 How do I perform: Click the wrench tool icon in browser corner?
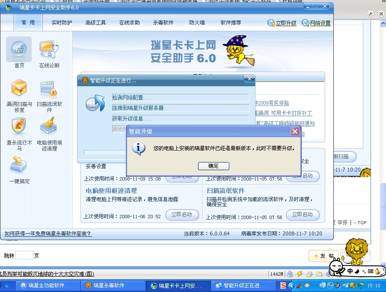(371, 14)
